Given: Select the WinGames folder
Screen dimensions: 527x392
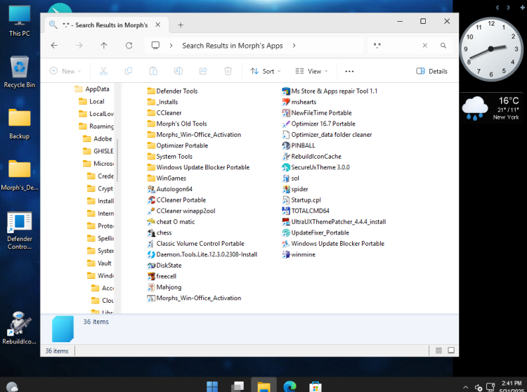Looking at the screenshot, I should click(x=167, y=178).
